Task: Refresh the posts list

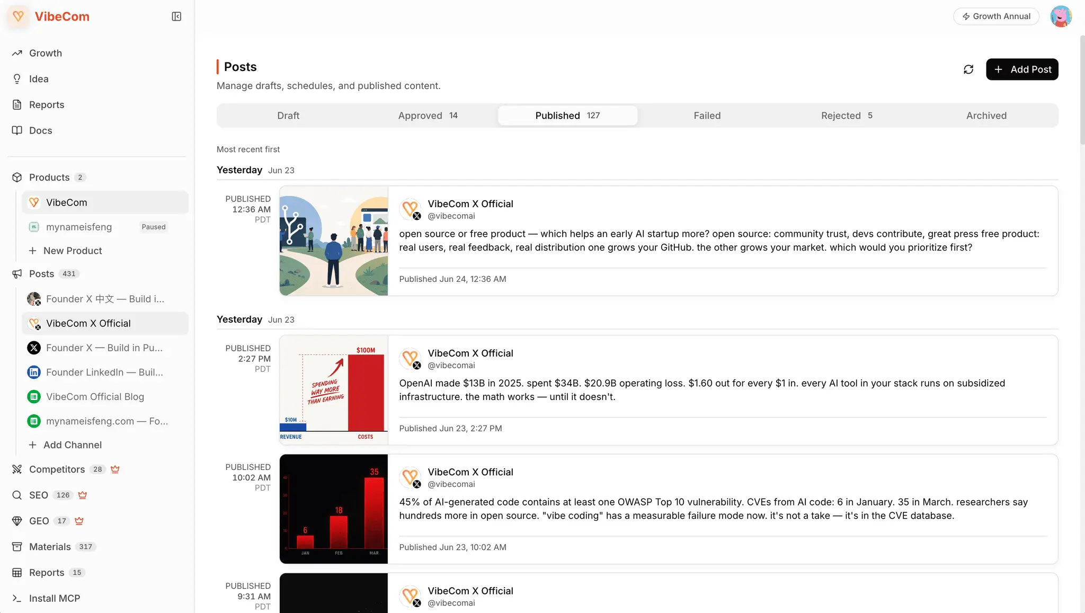Action: tap(968, 69)
